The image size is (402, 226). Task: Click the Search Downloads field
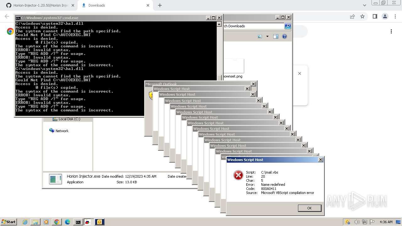[253, 26]
